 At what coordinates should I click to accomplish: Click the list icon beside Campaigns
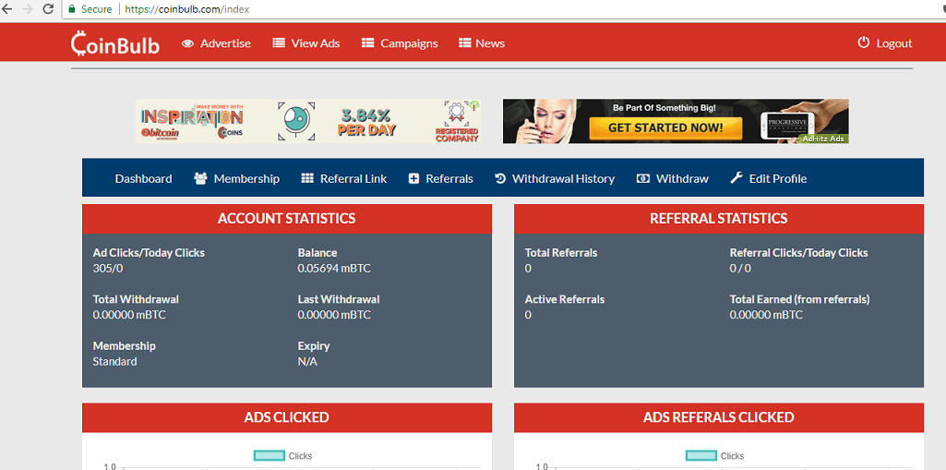tap(368, 43)
